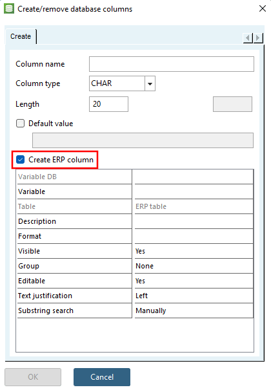Enable the Default value checkbox
This screenshot has height=392, width=271.
click(20, 124)
